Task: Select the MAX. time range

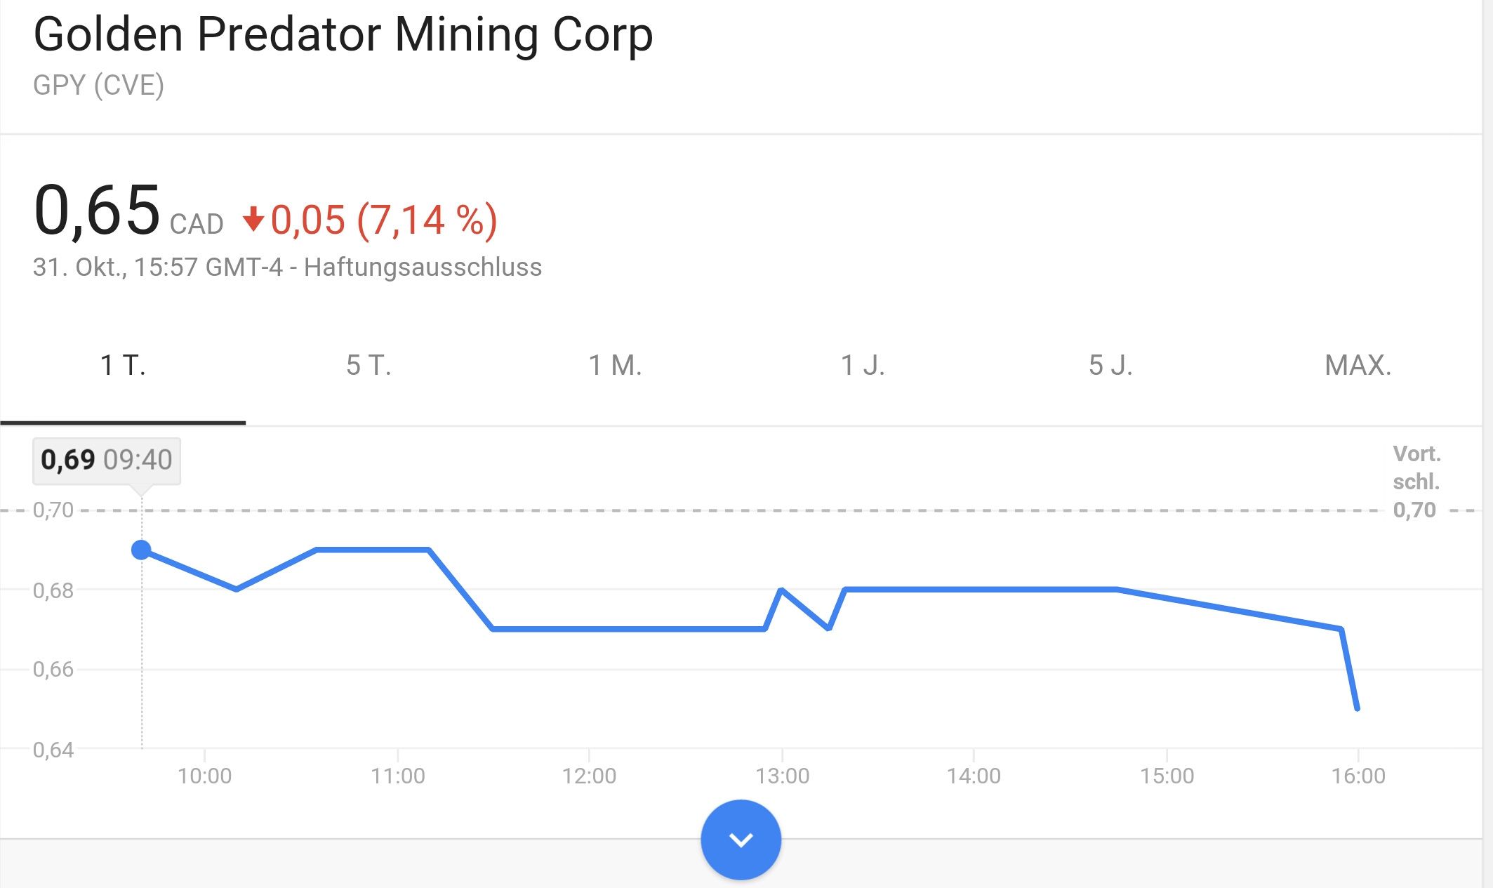Action: point(1358,366)
